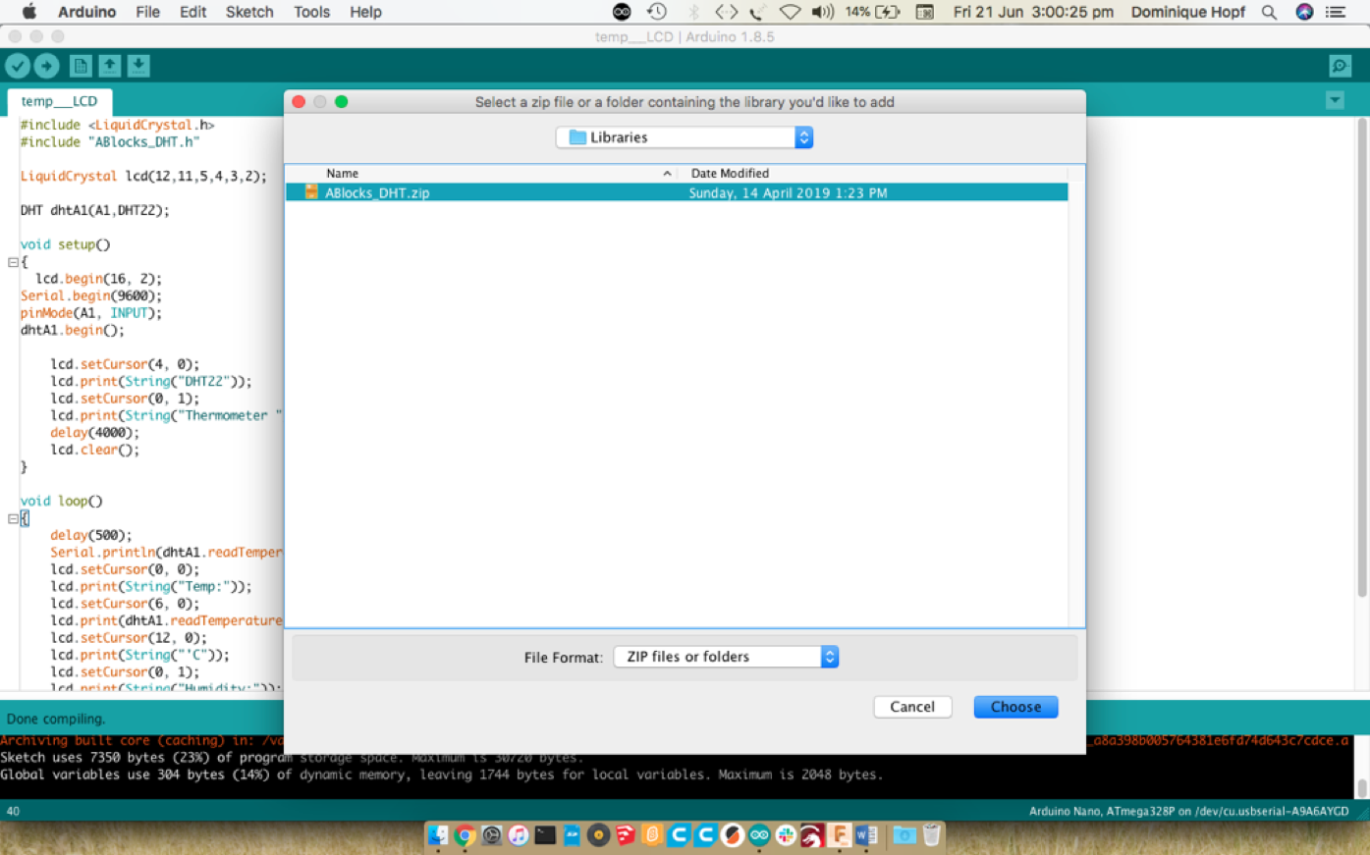This screenshot has height=855, width=1370.
Task: Open Microsoft Word from the Dock
Action: click(866, 835)
